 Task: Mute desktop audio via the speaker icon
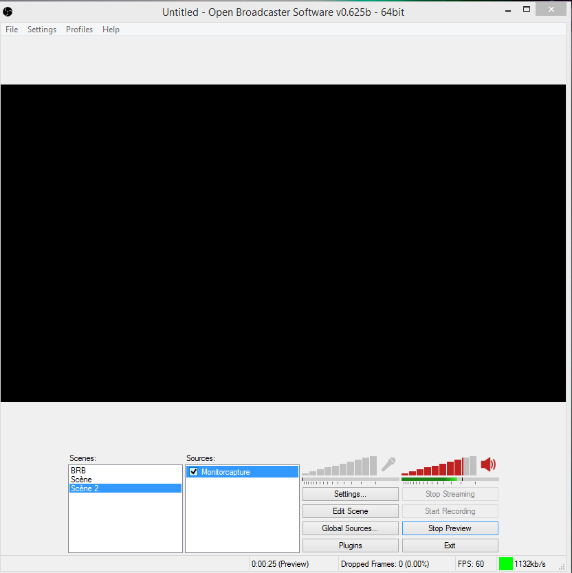(488, 464)
